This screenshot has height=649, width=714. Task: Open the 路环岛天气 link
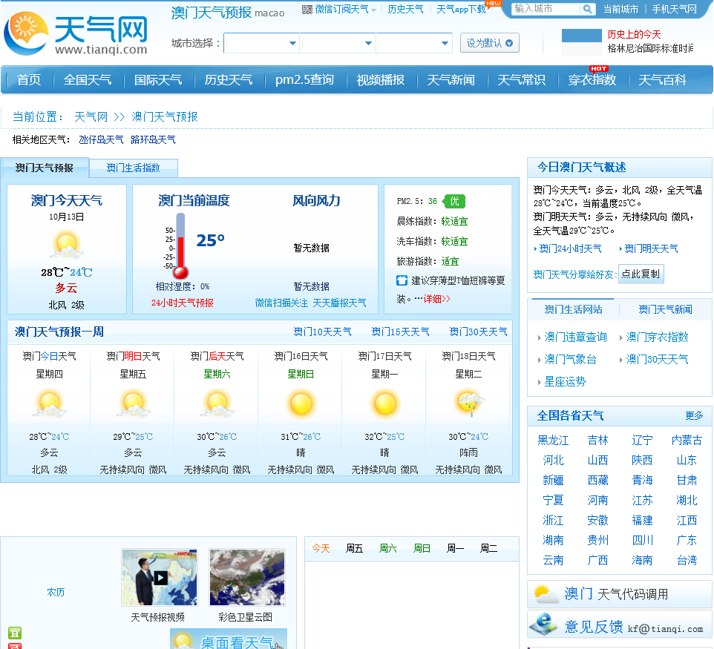153,139
